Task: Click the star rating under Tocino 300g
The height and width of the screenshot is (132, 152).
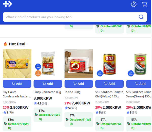Action: [66, 108]
